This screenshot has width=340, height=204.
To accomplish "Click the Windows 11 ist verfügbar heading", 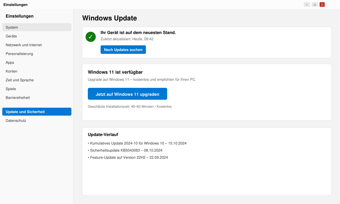I will click(115, 72).
